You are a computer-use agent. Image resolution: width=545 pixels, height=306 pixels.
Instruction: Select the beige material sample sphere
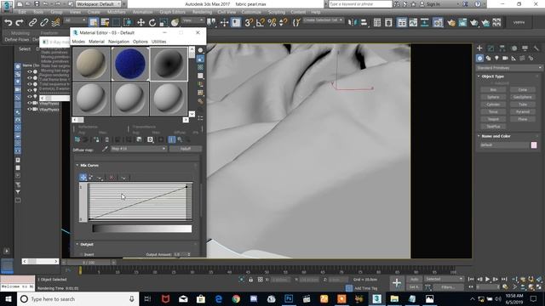pyautogui.click(x=91, y=64)
